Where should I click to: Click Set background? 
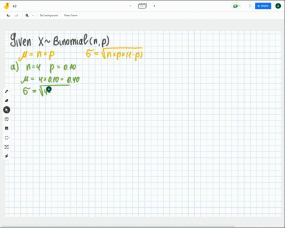pos(49,15)
